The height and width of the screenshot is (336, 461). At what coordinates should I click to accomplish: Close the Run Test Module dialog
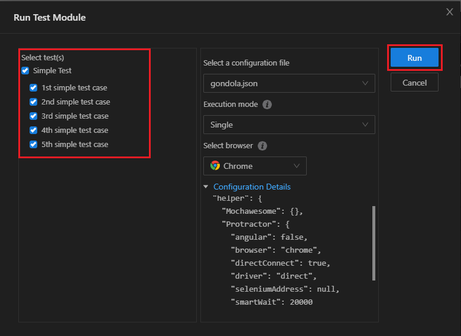click(449, 12)
